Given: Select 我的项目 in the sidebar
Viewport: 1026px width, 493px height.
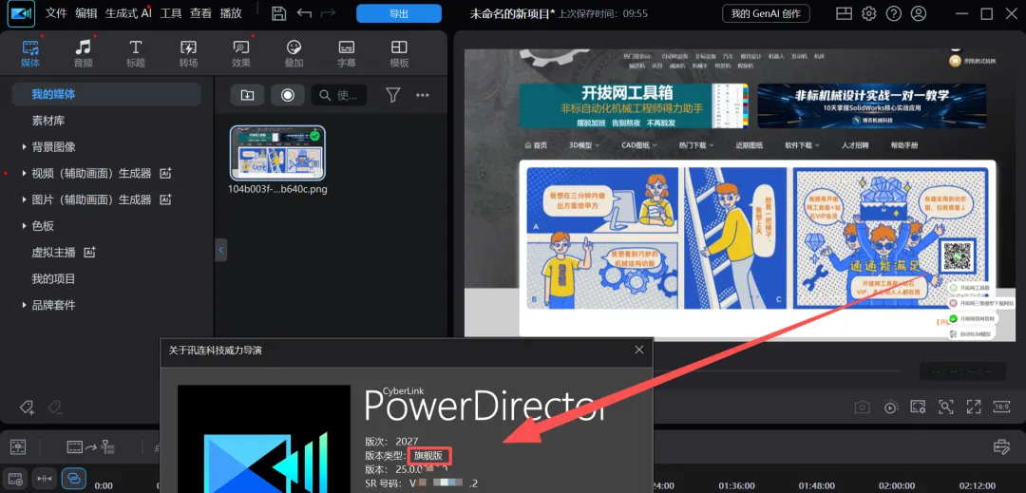Looking at the screenshot, I should [x=53, y=278].
